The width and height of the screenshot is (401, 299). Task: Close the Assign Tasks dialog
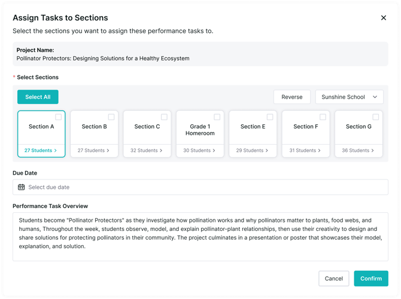point(384,18)
